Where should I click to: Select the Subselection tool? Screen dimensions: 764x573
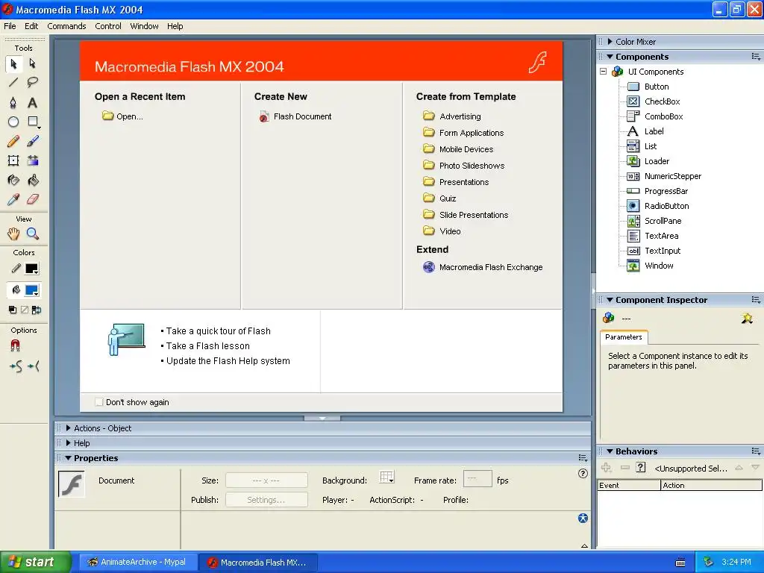33,63
